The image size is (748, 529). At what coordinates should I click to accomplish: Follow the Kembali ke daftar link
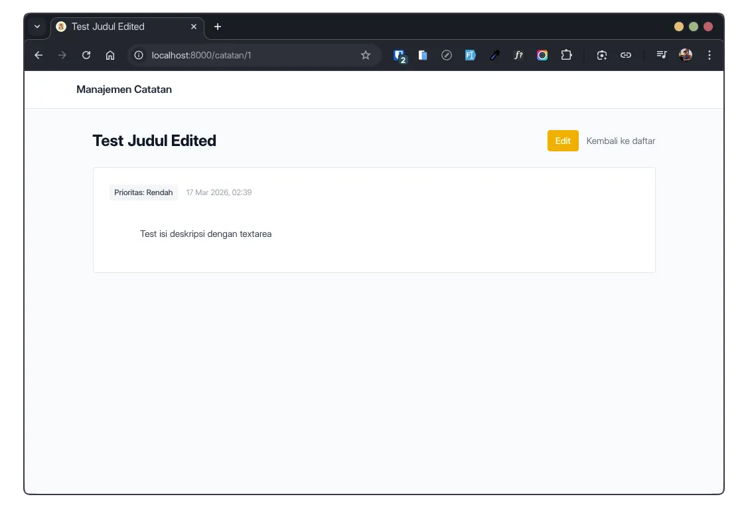tap(621, 141)
